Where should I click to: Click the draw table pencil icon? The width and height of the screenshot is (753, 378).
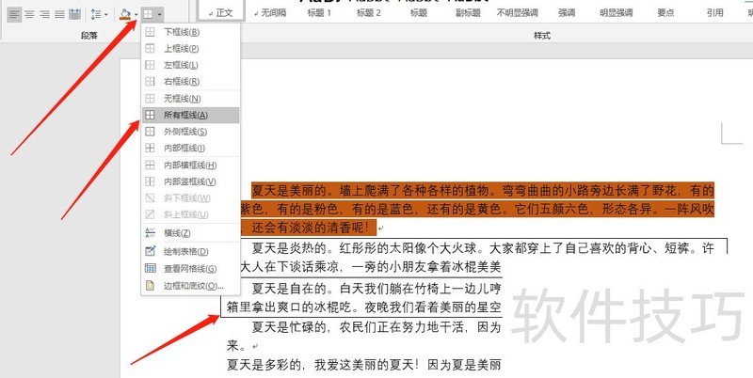151,251
